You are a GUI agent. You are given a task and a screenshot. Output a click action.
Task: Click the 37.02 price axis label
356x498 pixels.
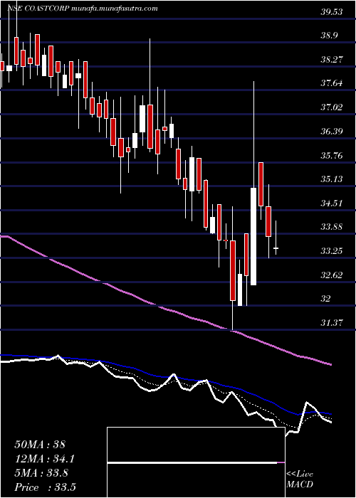coord(332,107)
